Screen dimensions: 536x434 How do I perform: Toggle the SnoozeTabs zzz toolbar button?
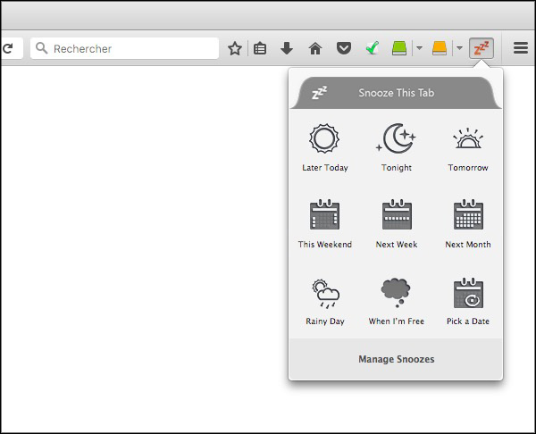482,48
